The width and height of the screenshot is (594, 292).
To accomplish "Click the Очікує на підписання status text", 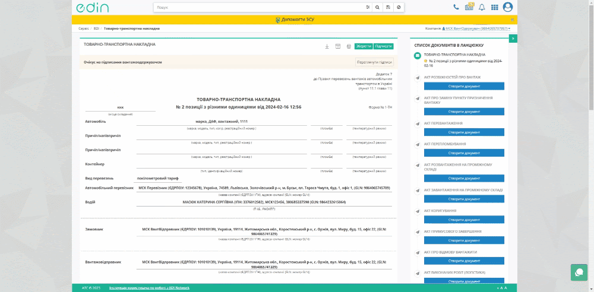I will (123, 62).
